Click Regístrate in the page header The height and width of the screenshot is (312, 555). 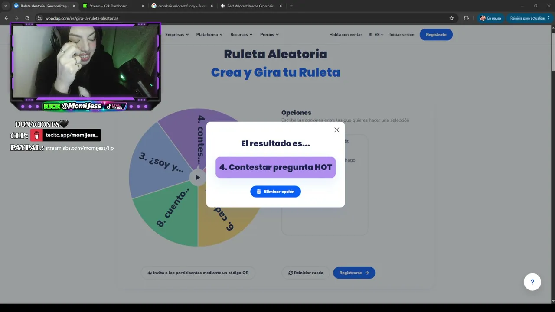436,35
